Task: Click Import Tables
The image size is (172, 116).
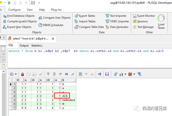Action: 85,21
